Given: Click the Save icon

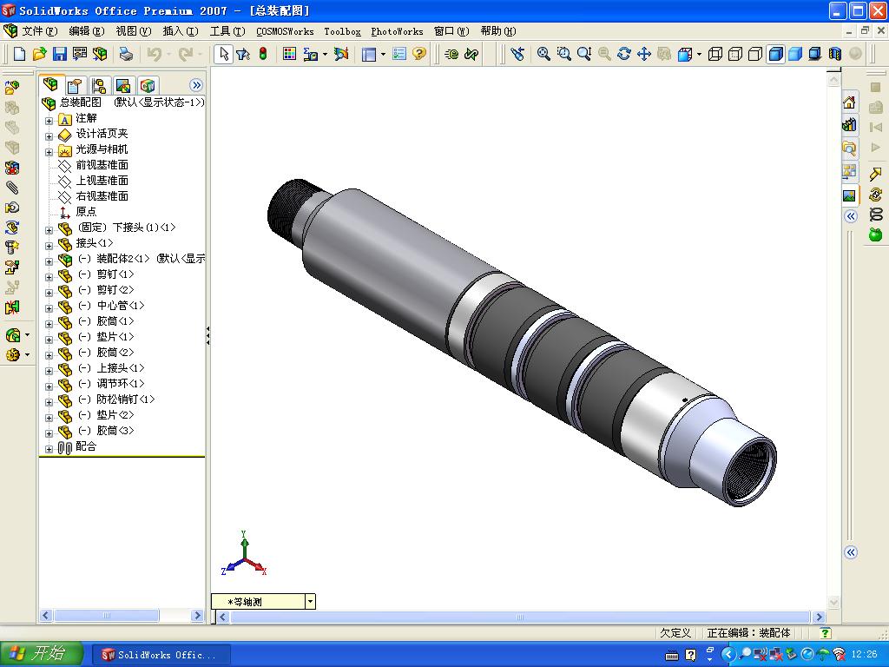Looking at the screenshot, I should (60, 54).
